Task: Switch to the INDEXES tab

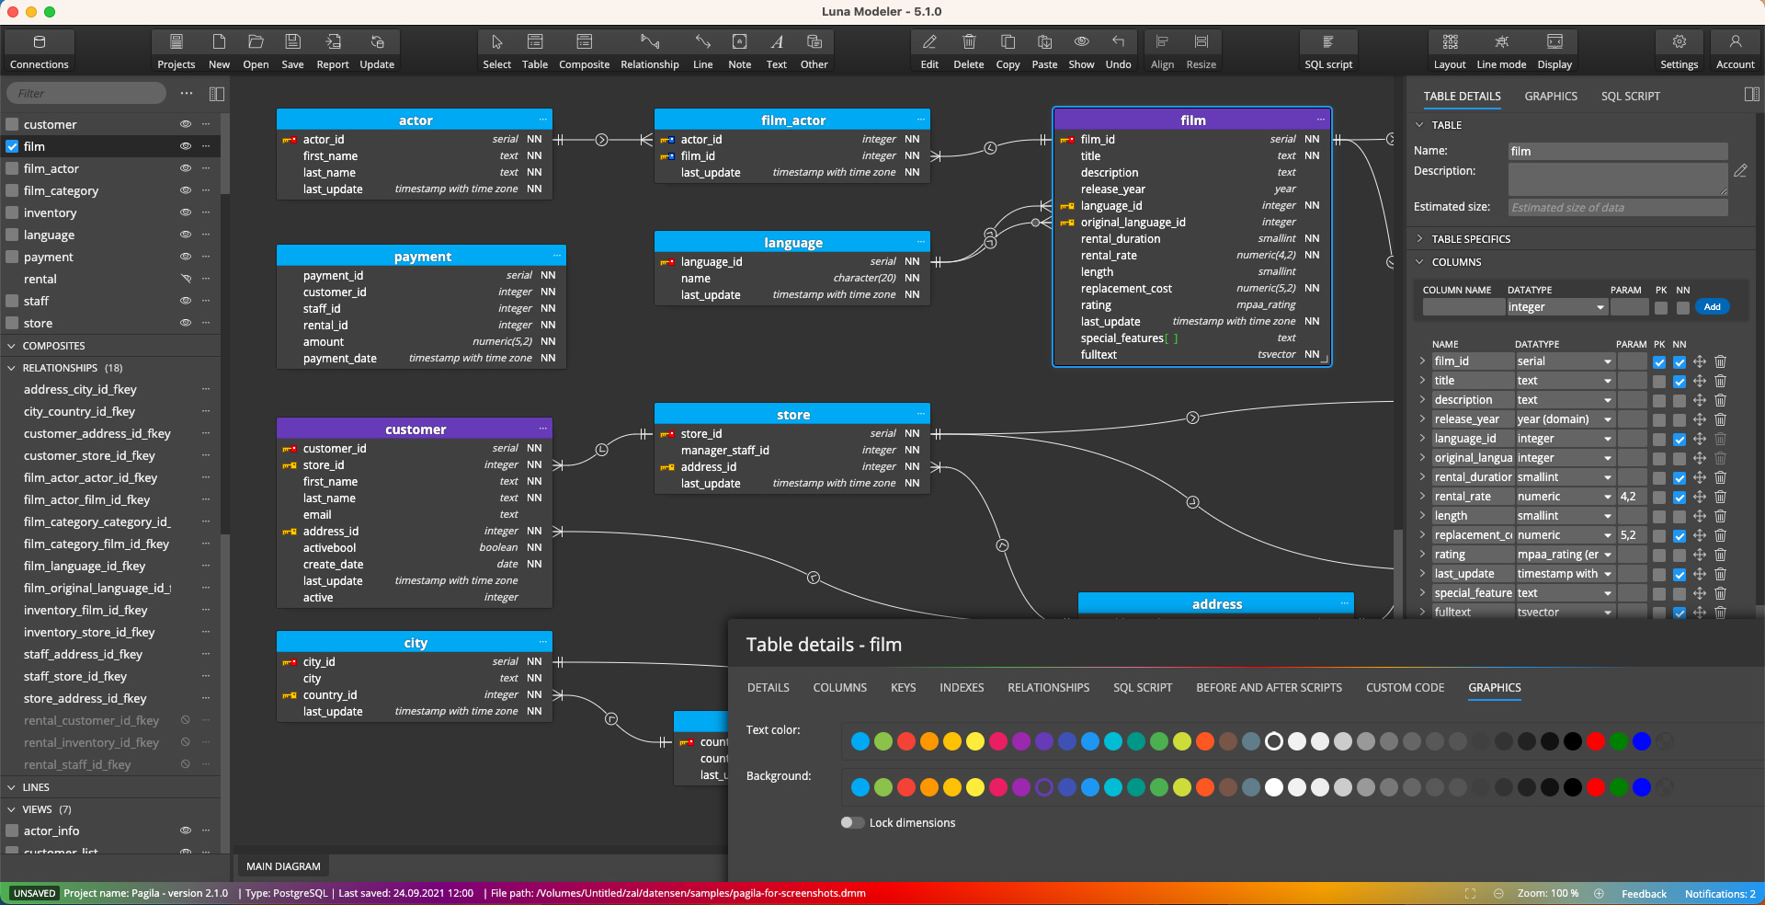Action: tap(961, 687)
